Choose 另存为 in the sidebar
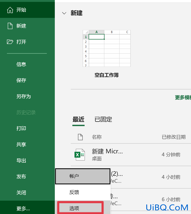 (23, 96)
